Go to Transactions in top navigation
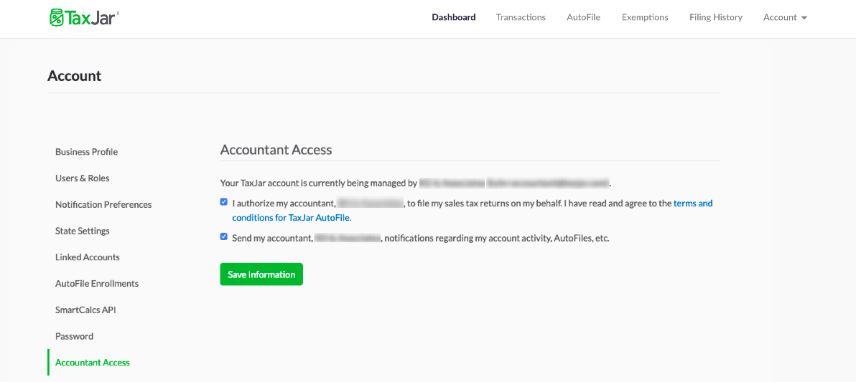The height and width of the screenshot is (382, 856). click(x=521, y=17)
